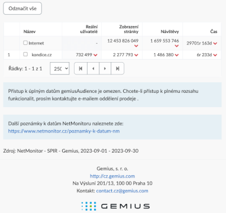Click red arrow beside kondice.cz time 6r 233d
This screenshot has width=226, height=213.
click(x=215, y=55)
